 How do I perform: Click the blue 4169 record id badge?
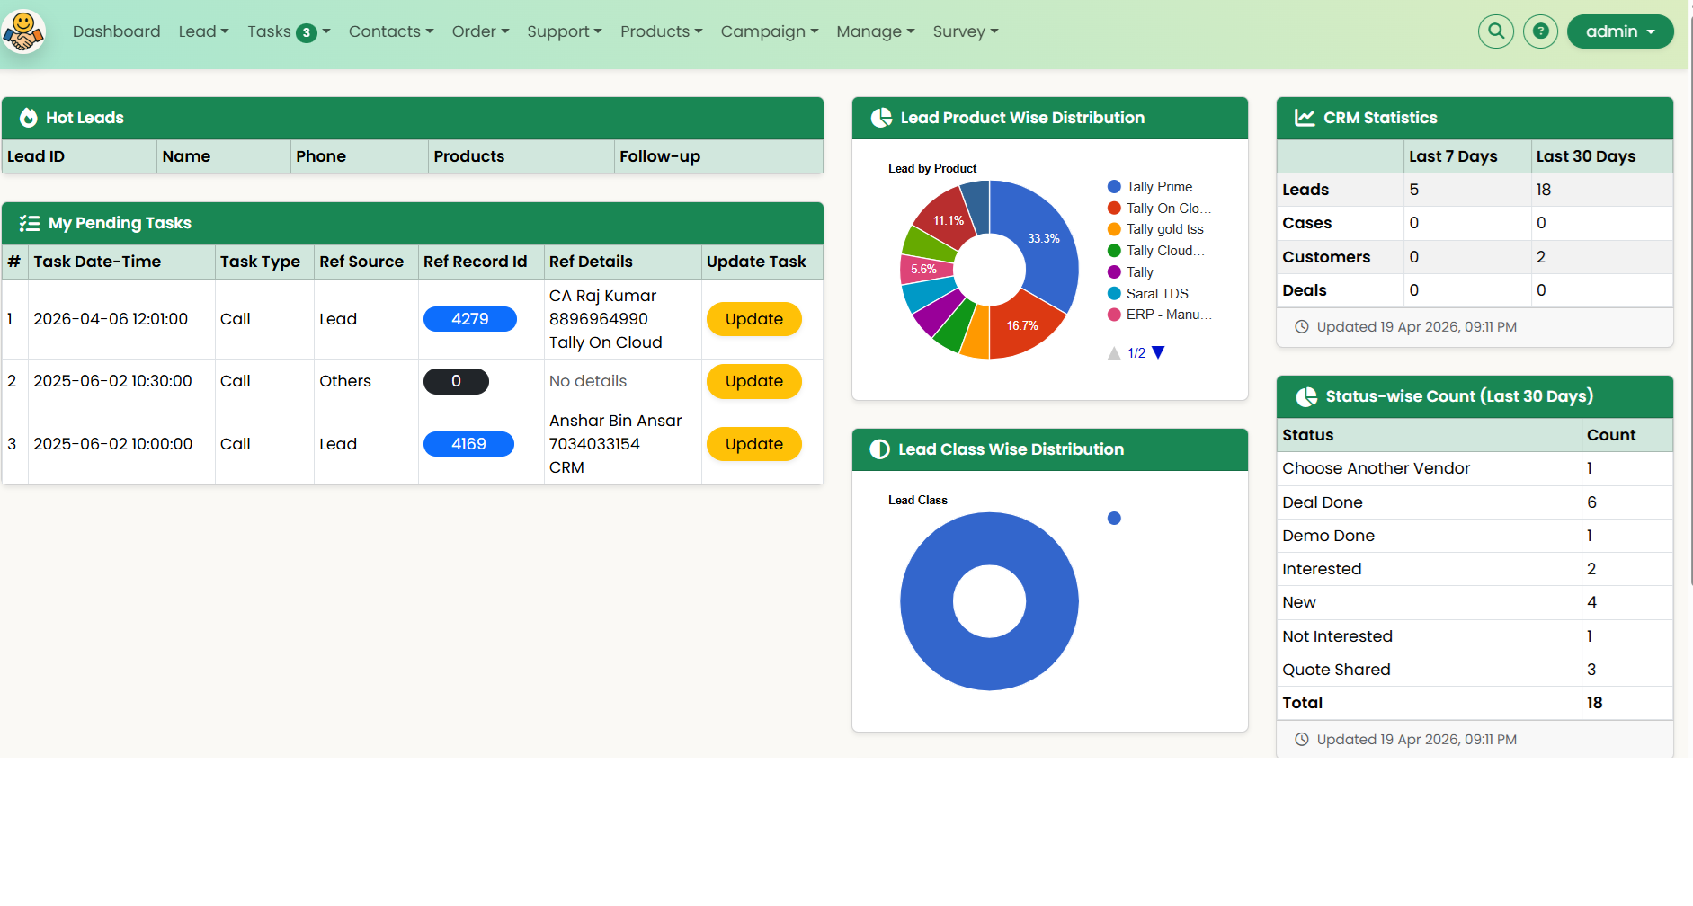click(468, 443)
